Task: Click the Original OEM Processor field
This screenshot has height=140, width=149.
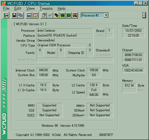Action: click(x=61, y=45)
